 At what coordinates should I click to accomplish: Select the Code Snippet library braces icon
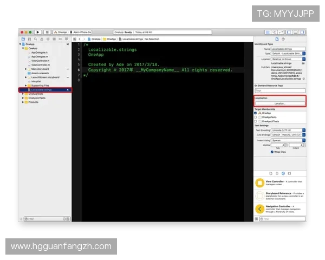pyautogui.click(x=276, y=173)
